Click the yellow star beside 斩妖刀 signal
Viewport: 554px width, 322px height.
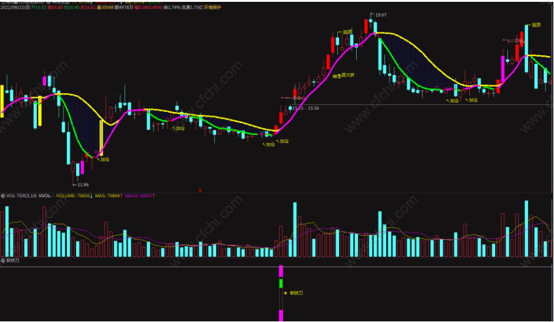tap(286, 293)
